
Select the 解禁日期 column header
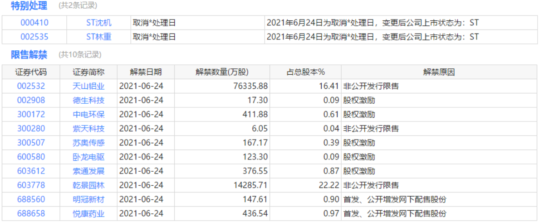pyautogui.click(x=145, y=72)
